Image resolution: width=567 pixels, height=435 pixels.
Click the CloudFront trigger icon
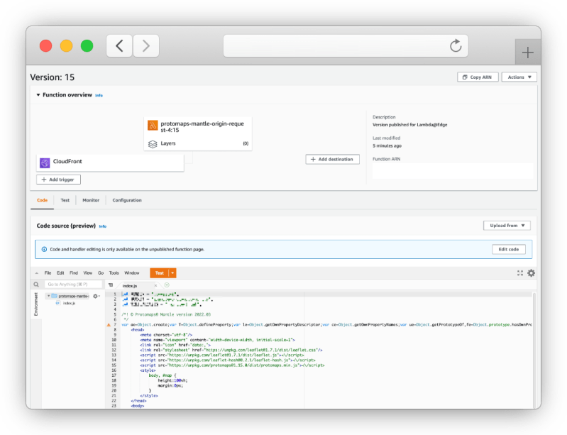point(45,163)
